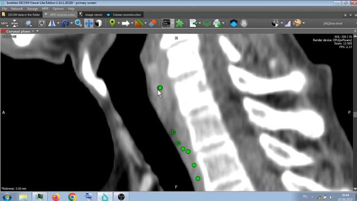Expand the rotate tool dropdown arrow
This screenshot has height=201, width=357.
[x=72, y=23]
